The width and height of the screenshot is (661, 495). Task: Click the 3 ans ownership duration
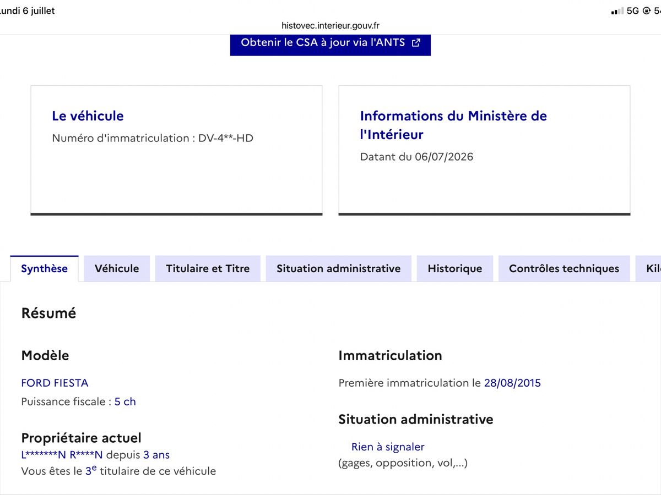coord(156,455)
